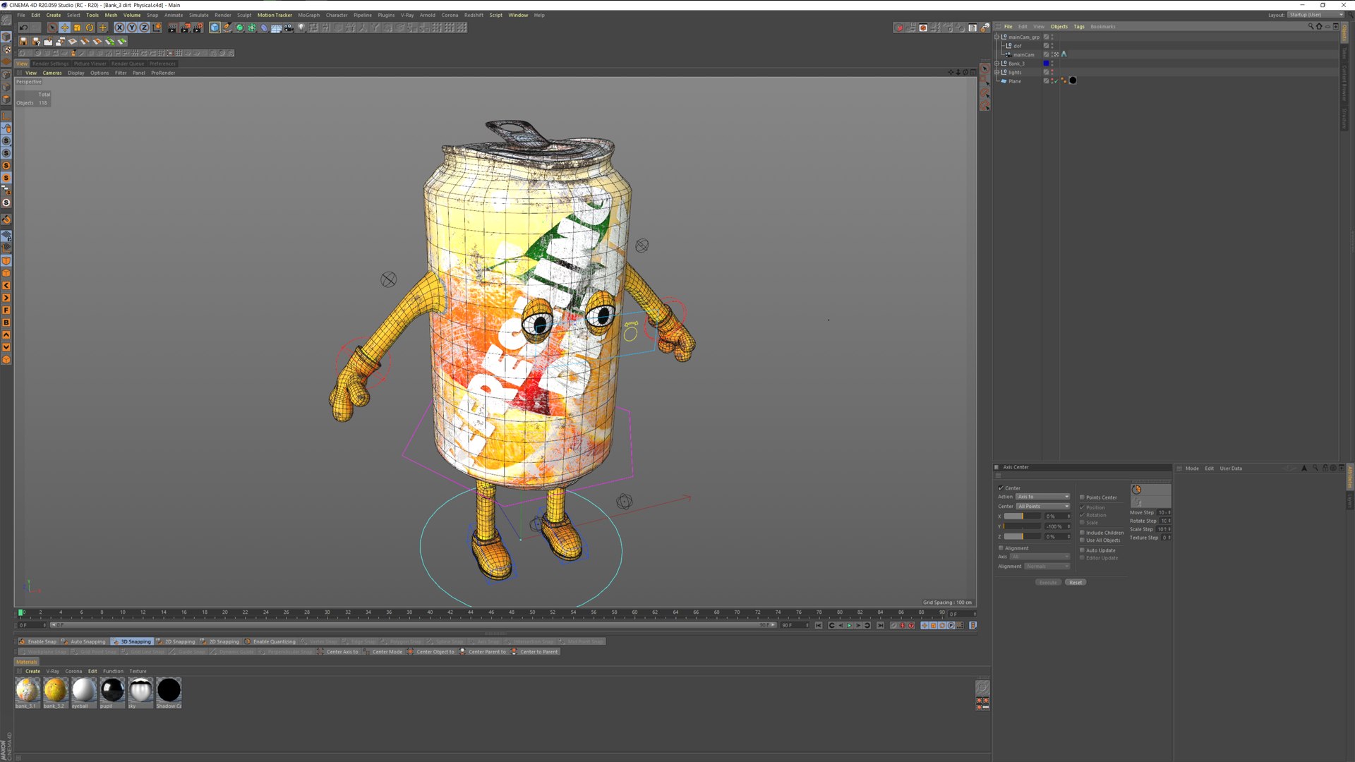This screenshot has height=762, width=1355.
Task: Click the Enable Snap button
Action: [38, 641]
